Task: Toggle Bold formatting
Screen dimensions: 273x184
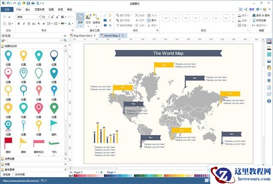Action: [x=19, y=23]
